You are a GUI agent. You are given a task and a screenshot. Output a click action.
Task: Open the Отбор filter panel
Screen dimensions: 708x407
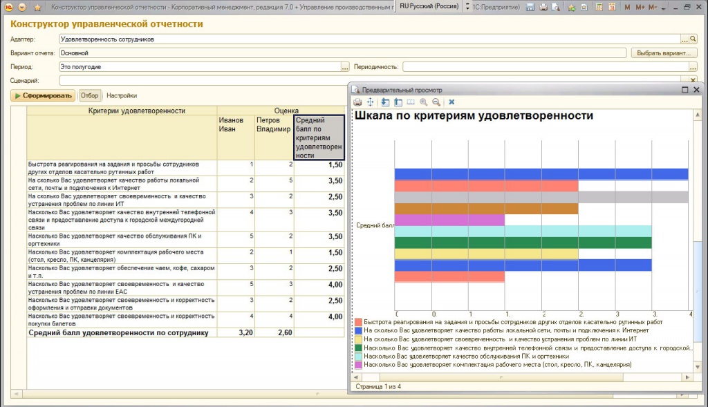pyautogui.click(x=89, y=95)
